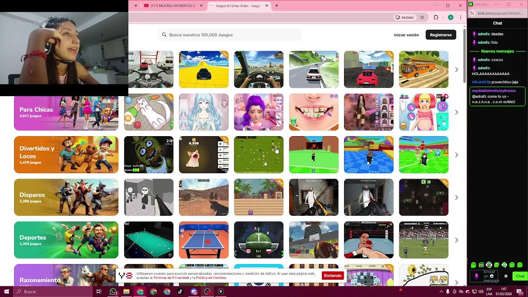This screenshot has height=297, width=528.
Task: Switch to the Juegos En Linea Gratis tab
Action: pyautogui.click(x=238, y=6)
